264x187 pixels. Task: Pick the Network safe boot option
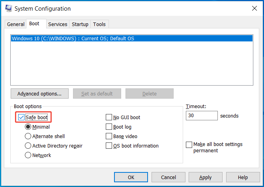pos(28,155)
